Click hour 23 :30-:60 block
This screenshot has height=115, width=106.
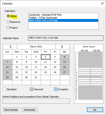tap(97, 99)
